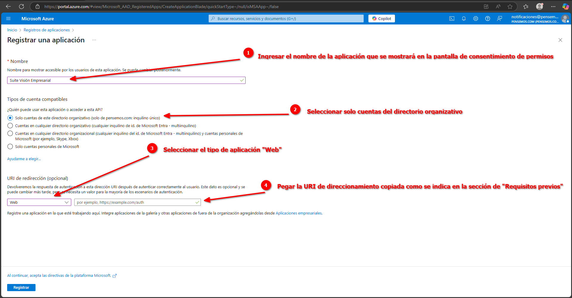Click the Registrar button
Screen dimensions: 572x298
(x=21, y=287)
